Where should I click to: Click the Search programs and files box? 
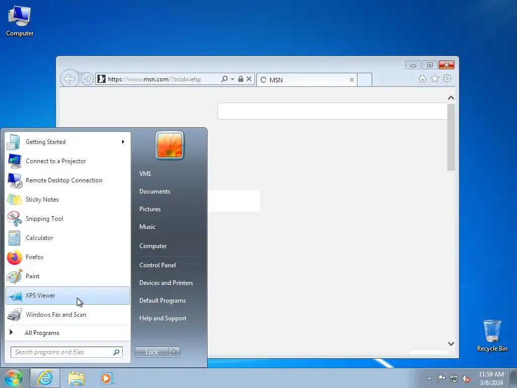coord(67,352)
